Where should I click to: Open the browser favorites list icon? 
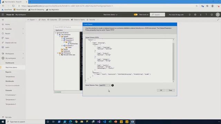click(x=202, y=6)
